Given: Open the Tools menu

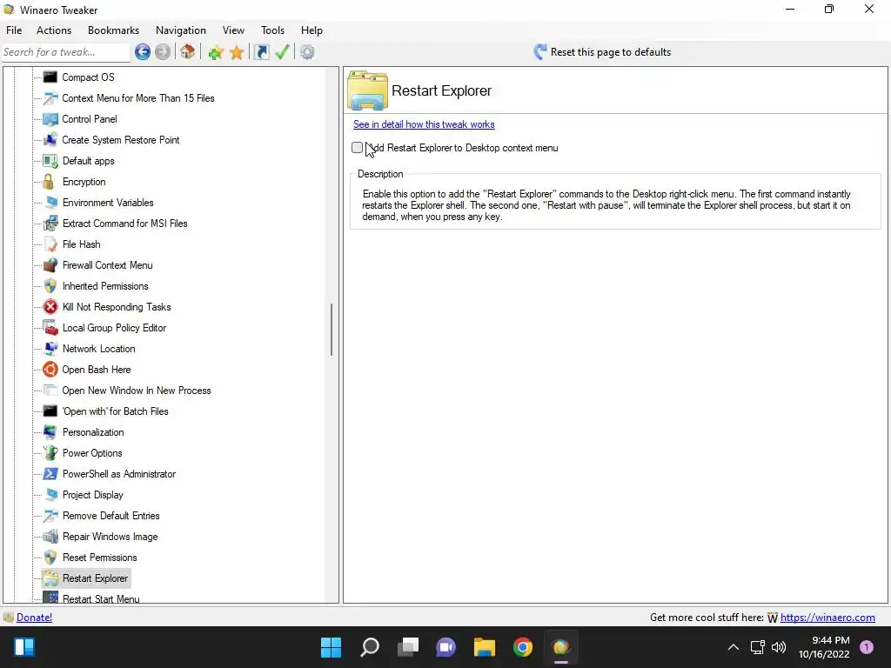Looking at the screenshot, I should point(272,30).
